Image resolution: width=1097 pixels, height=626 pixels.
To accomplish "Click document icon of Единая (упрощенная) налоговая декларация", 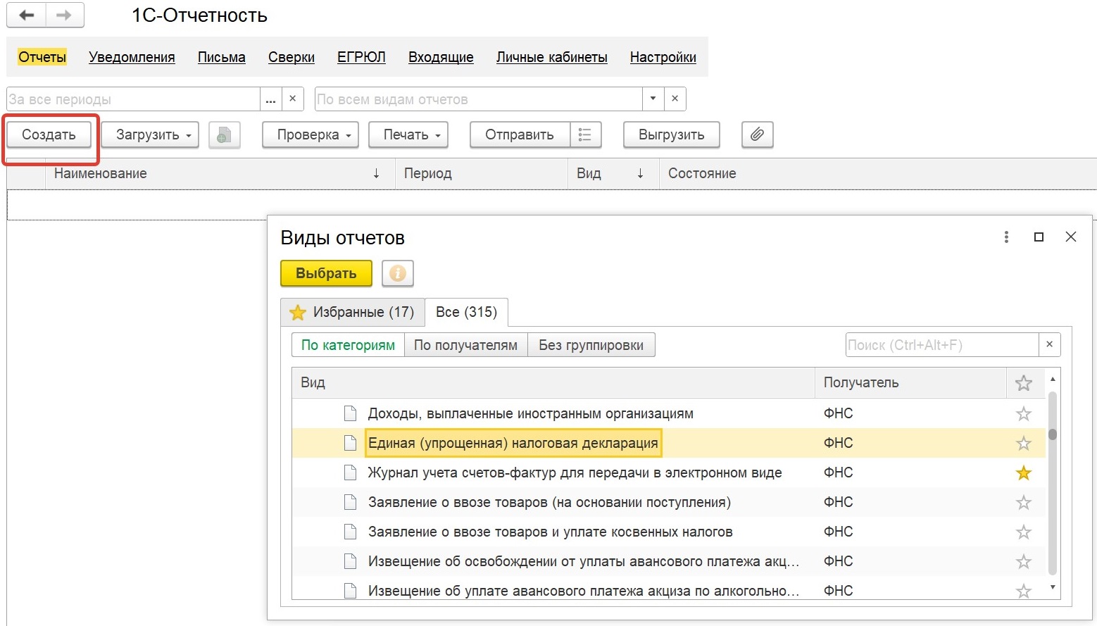I will coord(350,443).
